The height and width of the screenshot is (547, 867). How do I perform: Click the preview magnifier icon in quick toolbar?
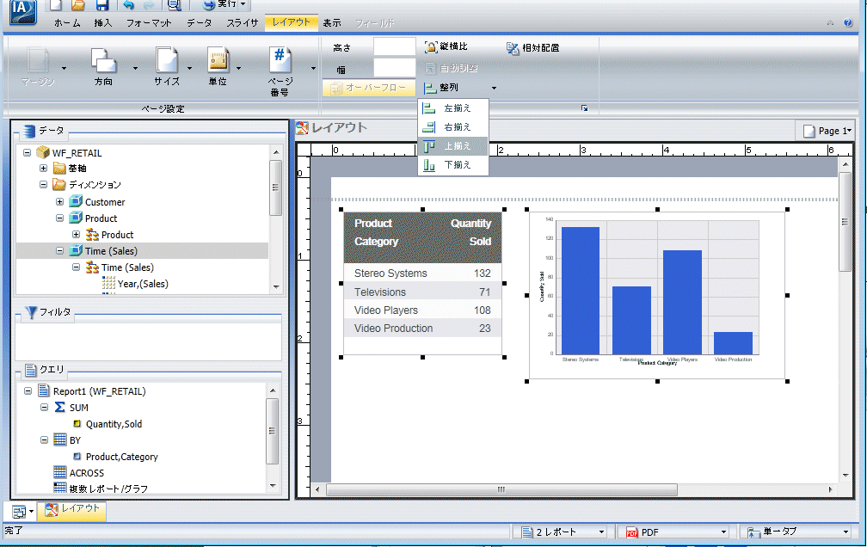click(x=174, y=5)
